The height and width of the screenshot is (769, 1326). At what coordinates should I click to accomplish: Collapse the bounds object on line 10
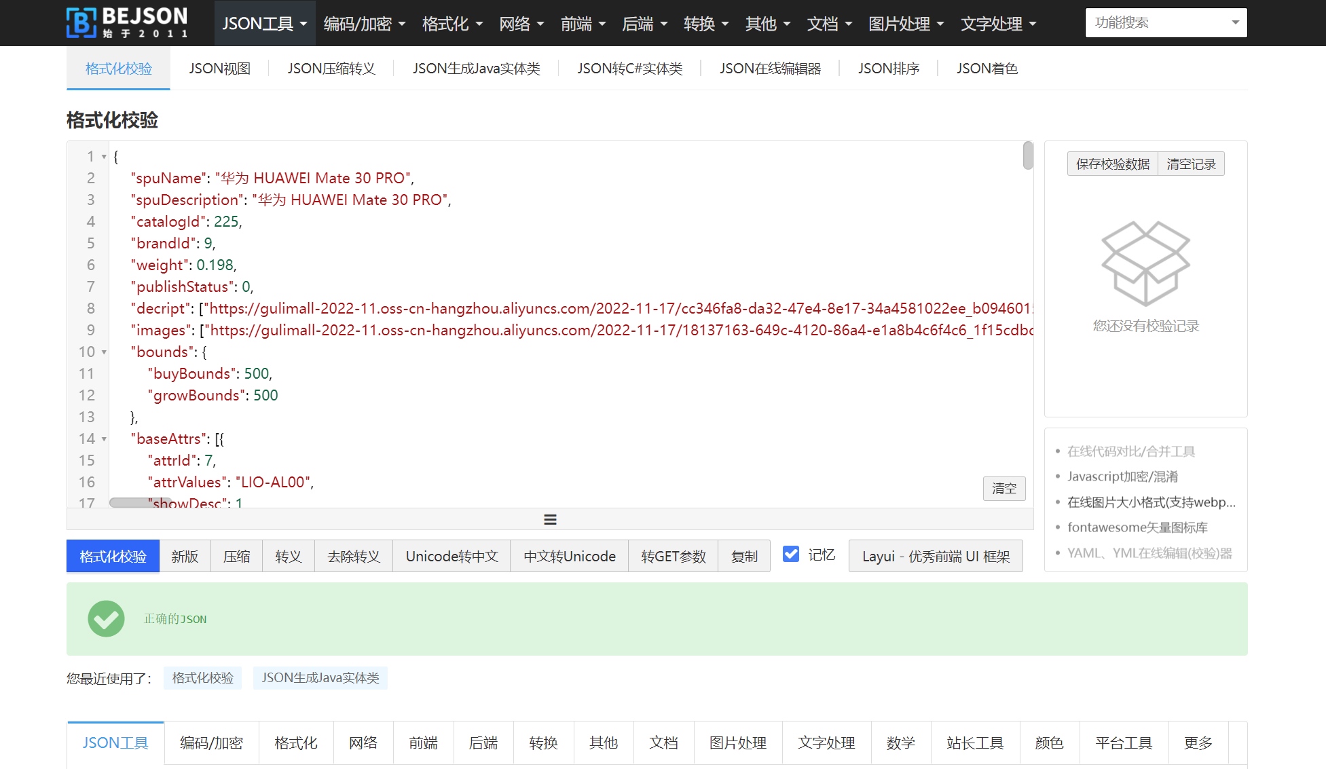pos(104,352)
